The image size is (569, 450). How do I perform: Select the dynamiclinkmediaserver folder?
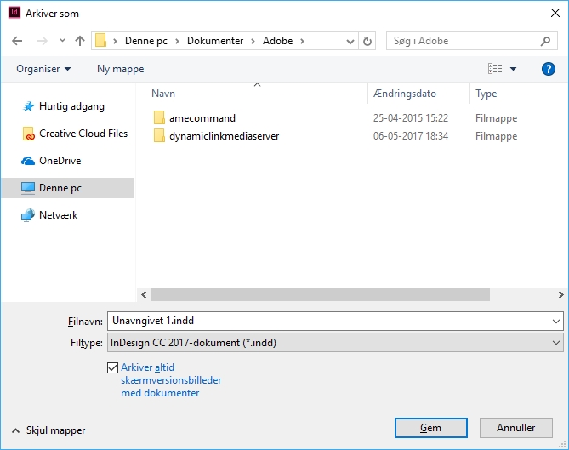pyautogui.click(x=224, y=136)
